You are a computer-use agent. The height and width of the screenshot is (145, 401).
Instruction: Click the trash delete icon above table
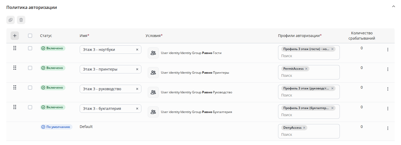click(x=21, y=20)
